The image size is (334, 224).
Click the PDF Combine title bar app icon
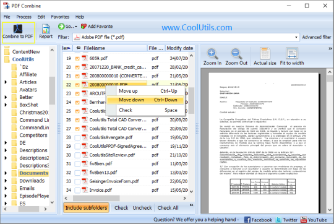6,6
